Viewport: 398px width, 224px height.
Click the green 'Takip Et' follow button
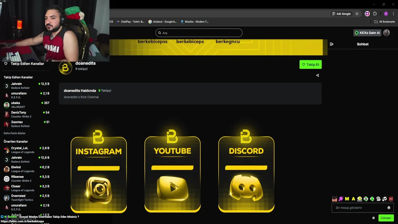coord(310,64)
